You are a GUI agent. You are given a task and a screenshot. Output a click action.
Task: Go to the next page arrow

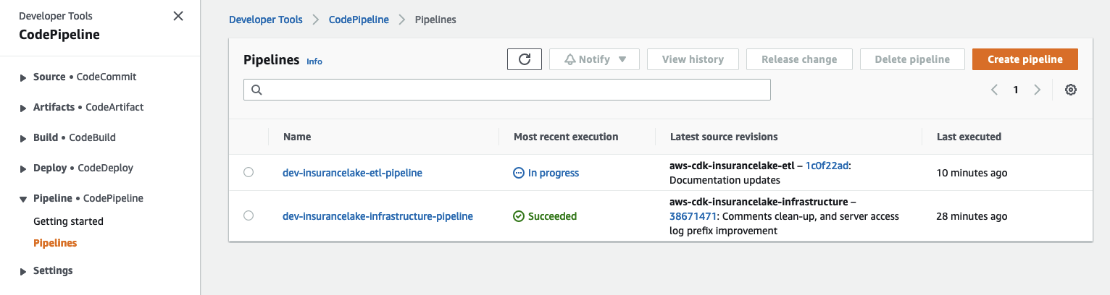pos(1038,90)
